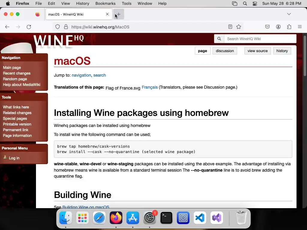Viewport: 307px width, 230px height.
Task: Go to Main page in sidebar
Action: 12,67
